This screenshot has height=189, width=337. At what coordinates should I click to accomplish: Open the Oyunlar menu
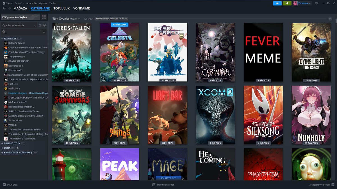point(43,3)
